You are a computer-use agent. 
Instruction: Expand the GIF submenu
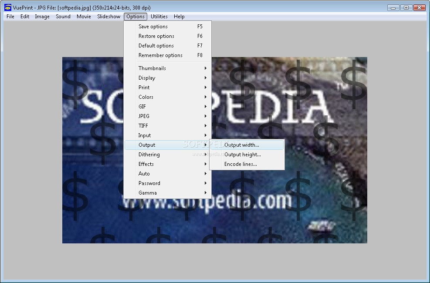pos(168,107)
